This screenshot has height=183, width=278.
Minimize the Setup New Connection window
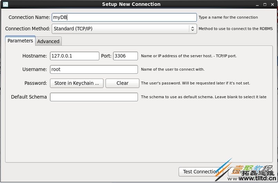(257, 4)
